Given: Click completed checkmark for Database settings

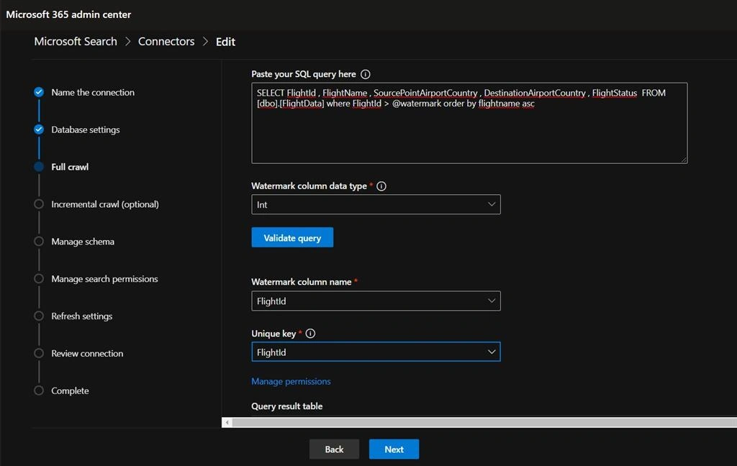Looking at the screenshot, I should (x=39, y=129).
